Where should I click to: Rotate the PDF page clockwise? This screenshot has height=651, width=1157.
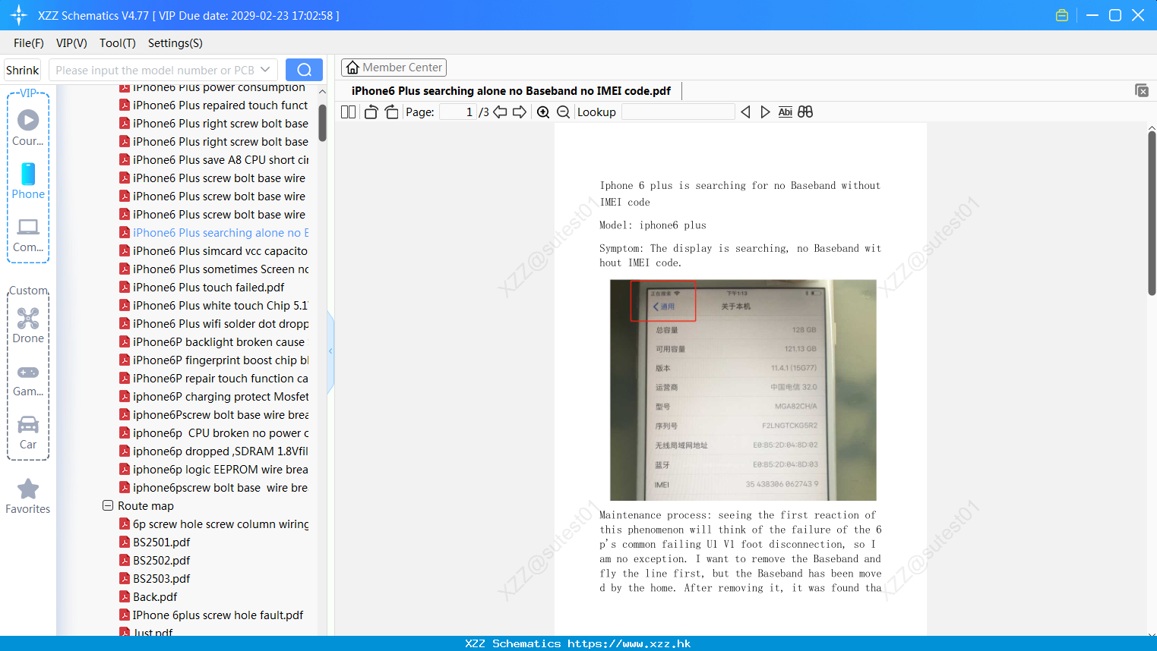click(391, 112)
